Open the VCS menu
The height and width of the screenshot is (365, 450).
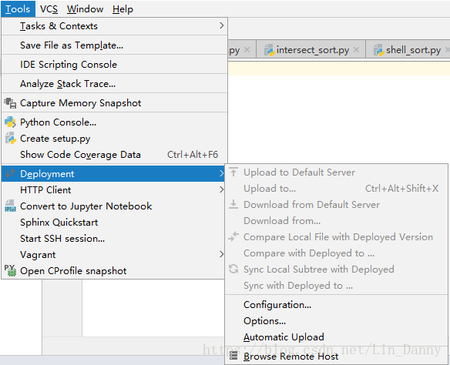(49, 9)
